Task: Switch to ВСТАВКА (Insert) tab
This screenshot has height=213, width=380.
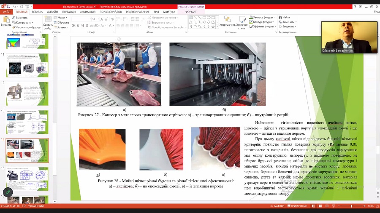Action: click(37, 12)
